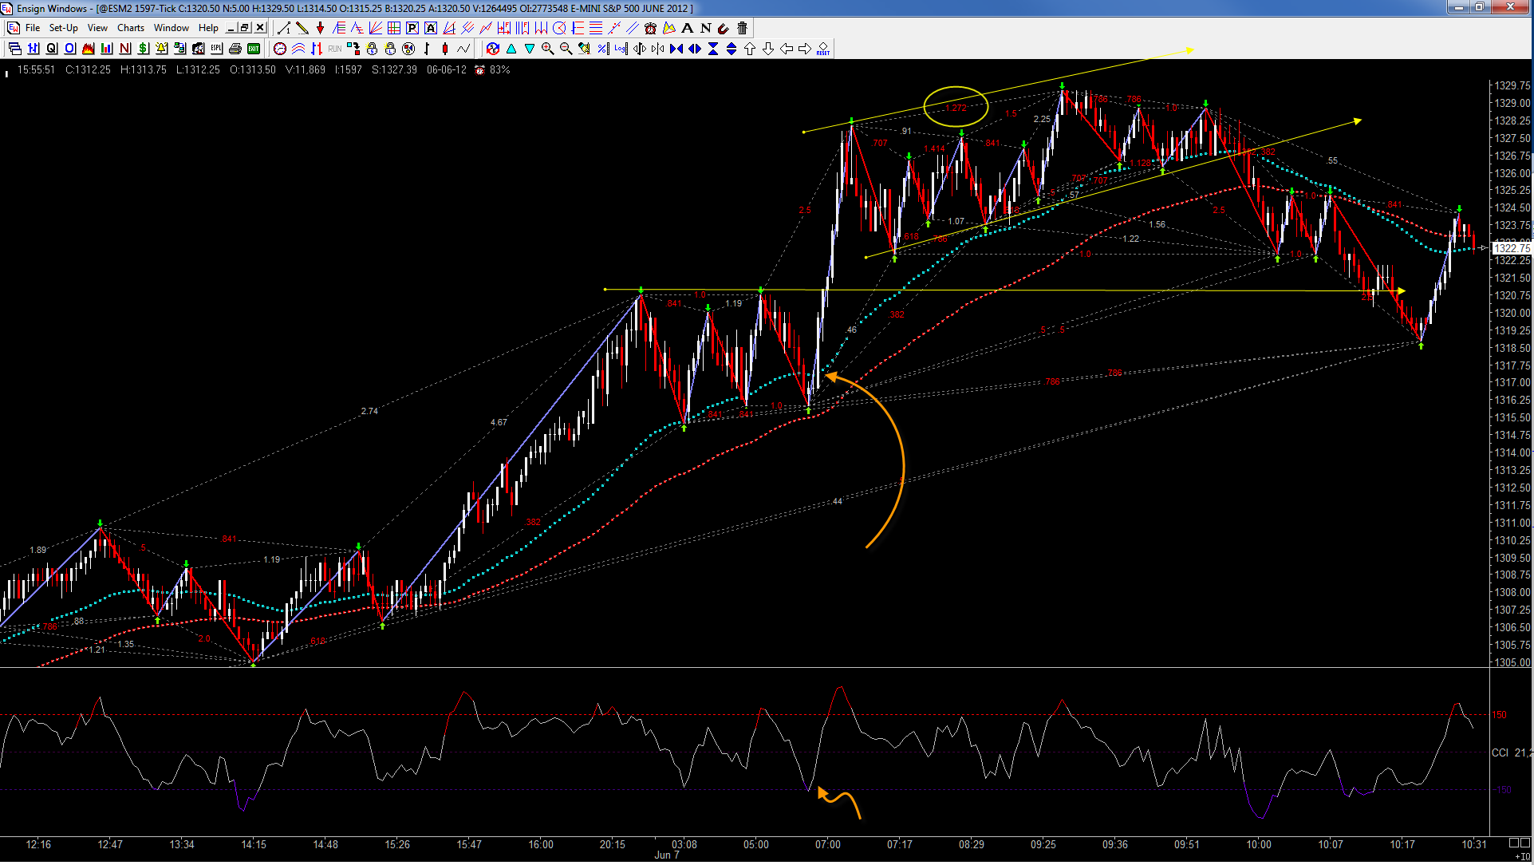Select the red down arrow marker tool
This screenshot has height=865, width=1534.
tap(320, 28)
